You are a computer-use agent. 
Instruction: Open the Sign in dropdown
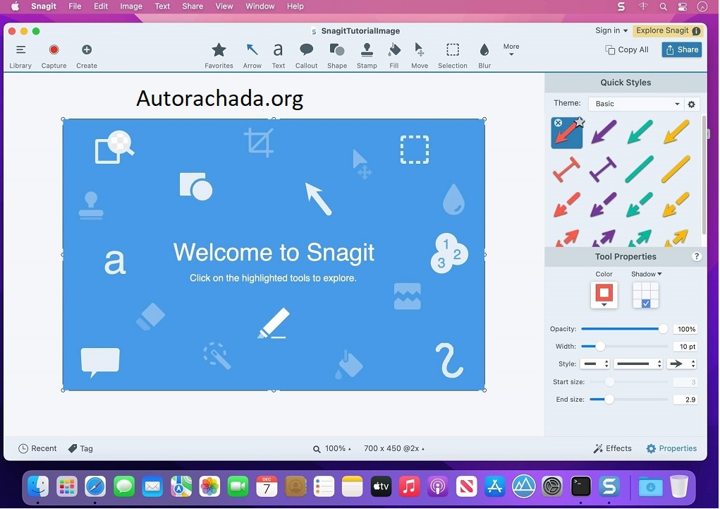tap(611, 30)
